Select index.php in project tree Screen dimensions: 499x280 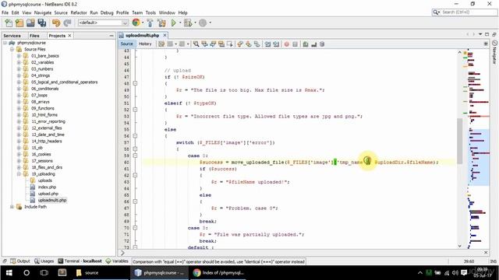(47, 187)
